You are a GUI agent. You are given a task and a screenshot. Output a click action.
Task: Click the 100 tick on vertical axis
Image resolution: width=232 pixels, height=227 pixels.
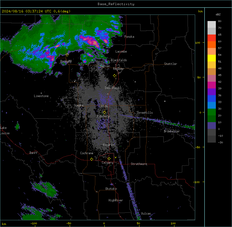pos(198,43)
